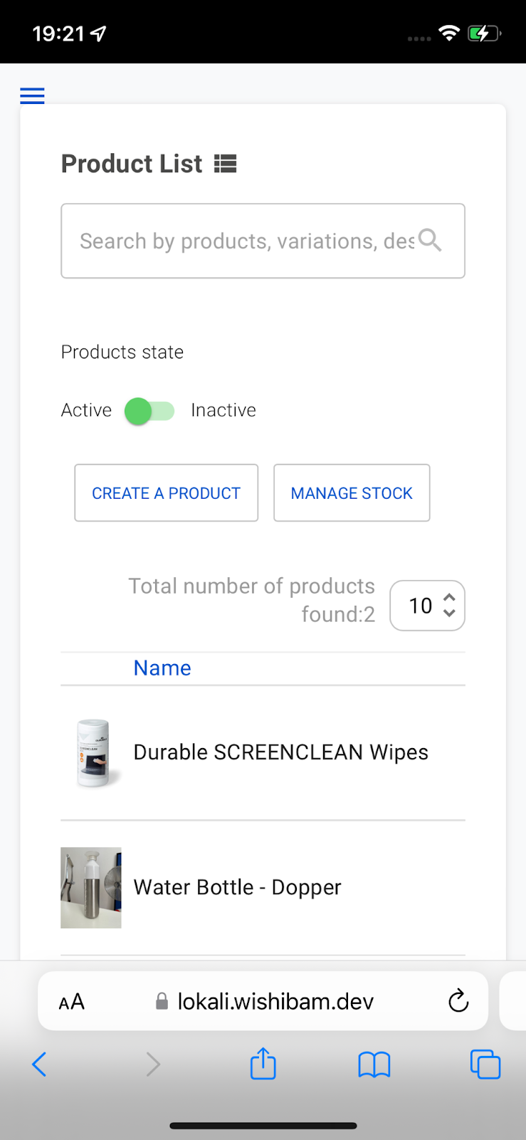
Task: Open Safari bookmarks book icon
Action: [x=374, y=1065]
